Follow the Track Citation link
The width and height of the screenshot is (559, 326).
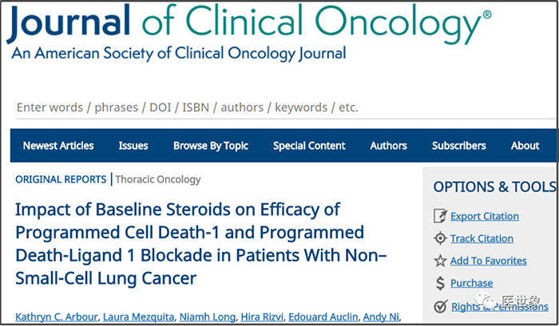[x=482, y=238]
